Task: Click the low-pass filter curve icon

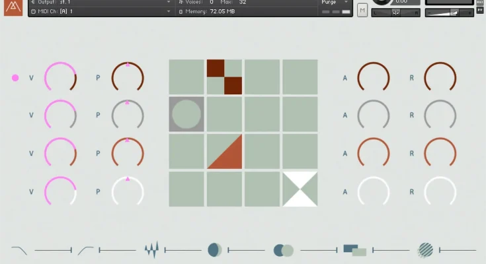Action: pyautogui.click(x=19, y=250)
